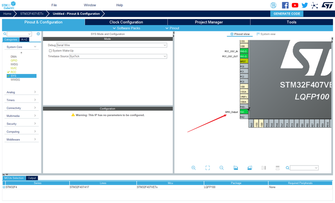Screen dimensions: 335x203
Task: Open the categories settings gear icon
Action: coord(38,34)
